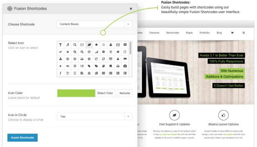
Task: Select the checkmark icon in grid
Action: tap(60, 52)
